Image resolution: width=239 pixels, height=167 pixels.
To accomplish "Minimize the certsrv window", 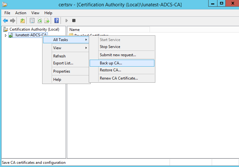I will click(213, 3).
